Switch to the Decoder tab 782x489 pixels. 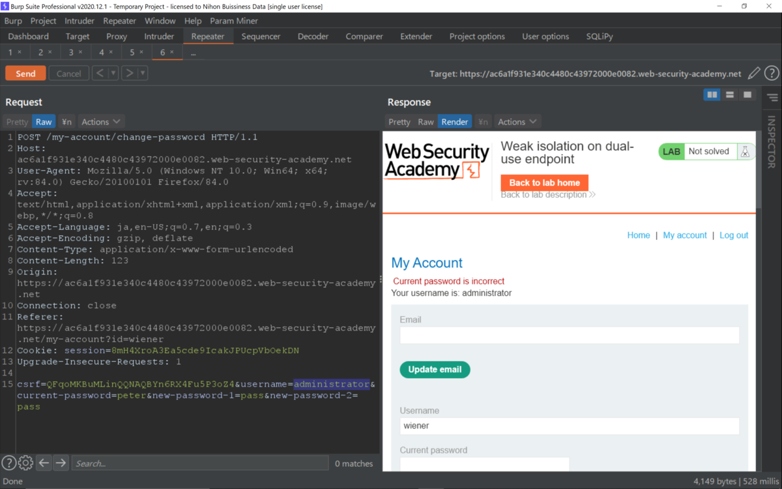point(313,37)
